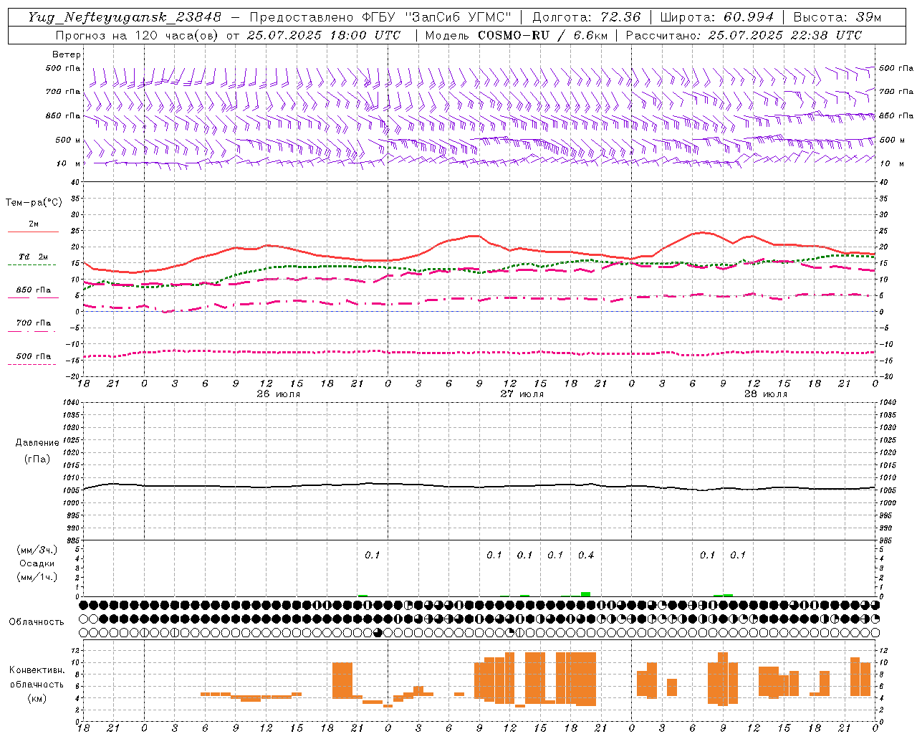Image resolution: width=917 pixels, height=734 pixels.
Task: Click the station name Yug_Nefteyugansk_23848
Action: [125, 17]
